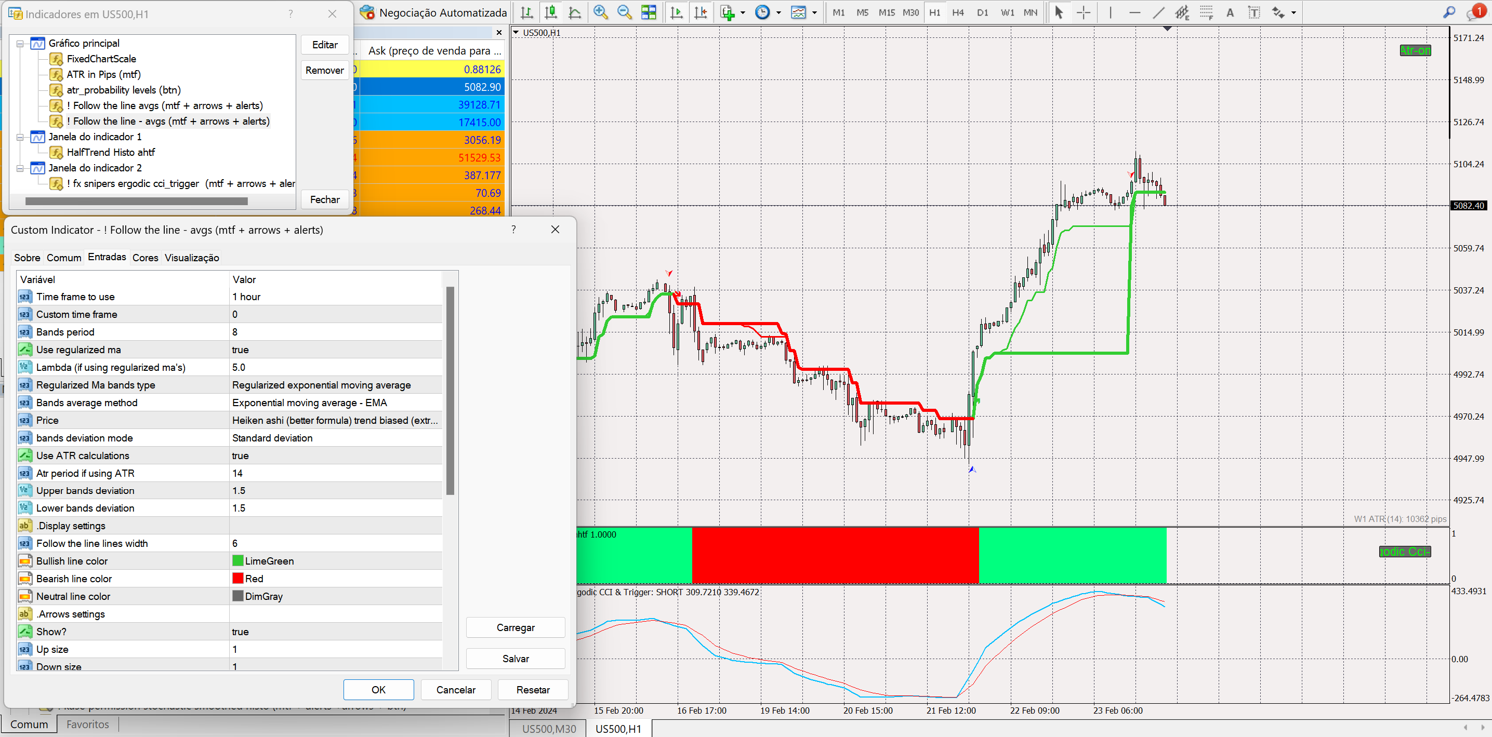1492x737 pixels.
Task: Select the Fibonacci retracement tool
Action: pyautogui.click(x=1206, y=12)
